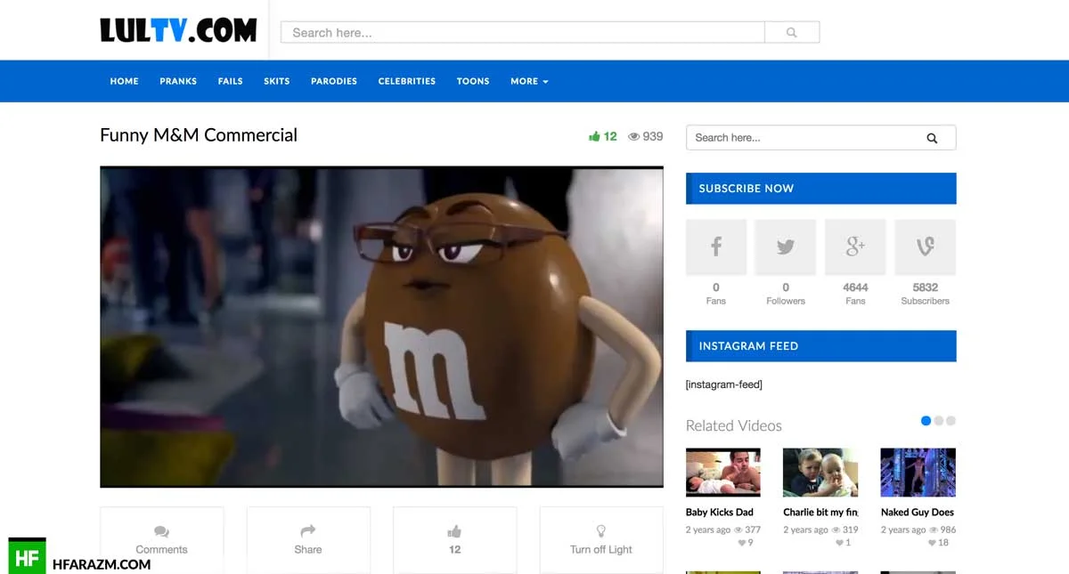The image size is (1069, 574).
Task: Click the header search magnifier button
Action: (792, 33)
